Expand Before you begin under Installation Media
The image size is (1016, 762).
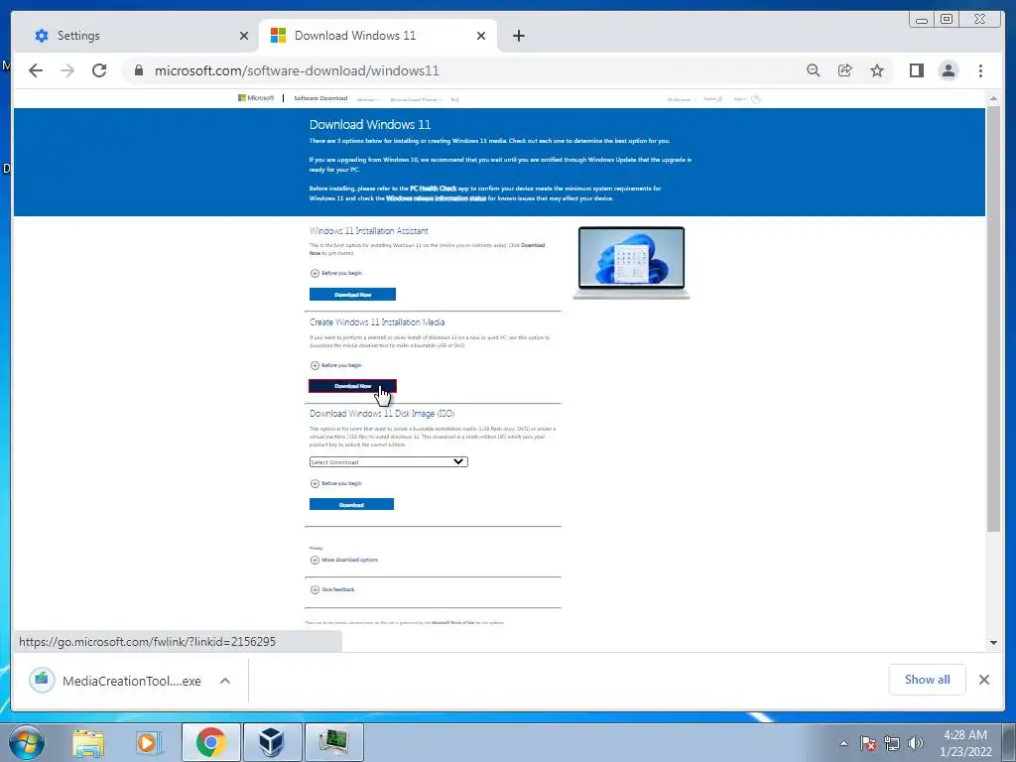pos(336,365)
